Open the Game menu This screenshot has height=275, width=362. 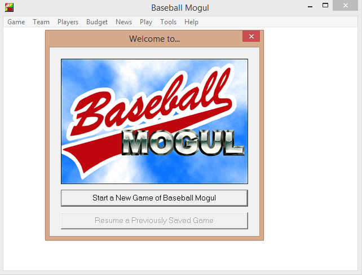(16, 22)
